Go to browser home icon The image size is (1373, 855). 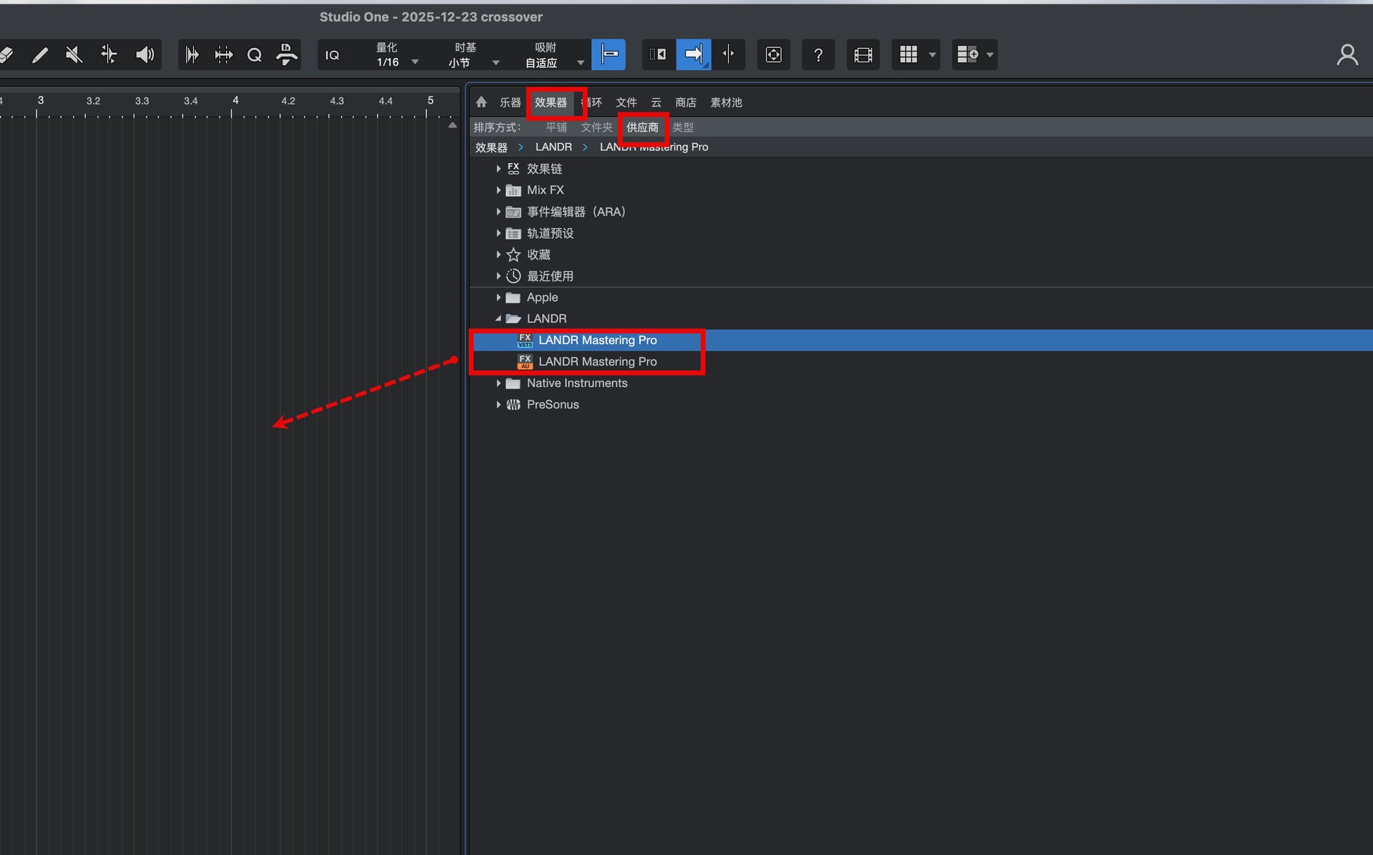point(481,102)
